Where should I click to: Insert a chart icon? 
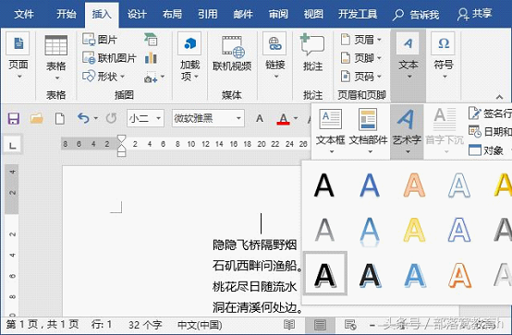(x=151, y=58)
